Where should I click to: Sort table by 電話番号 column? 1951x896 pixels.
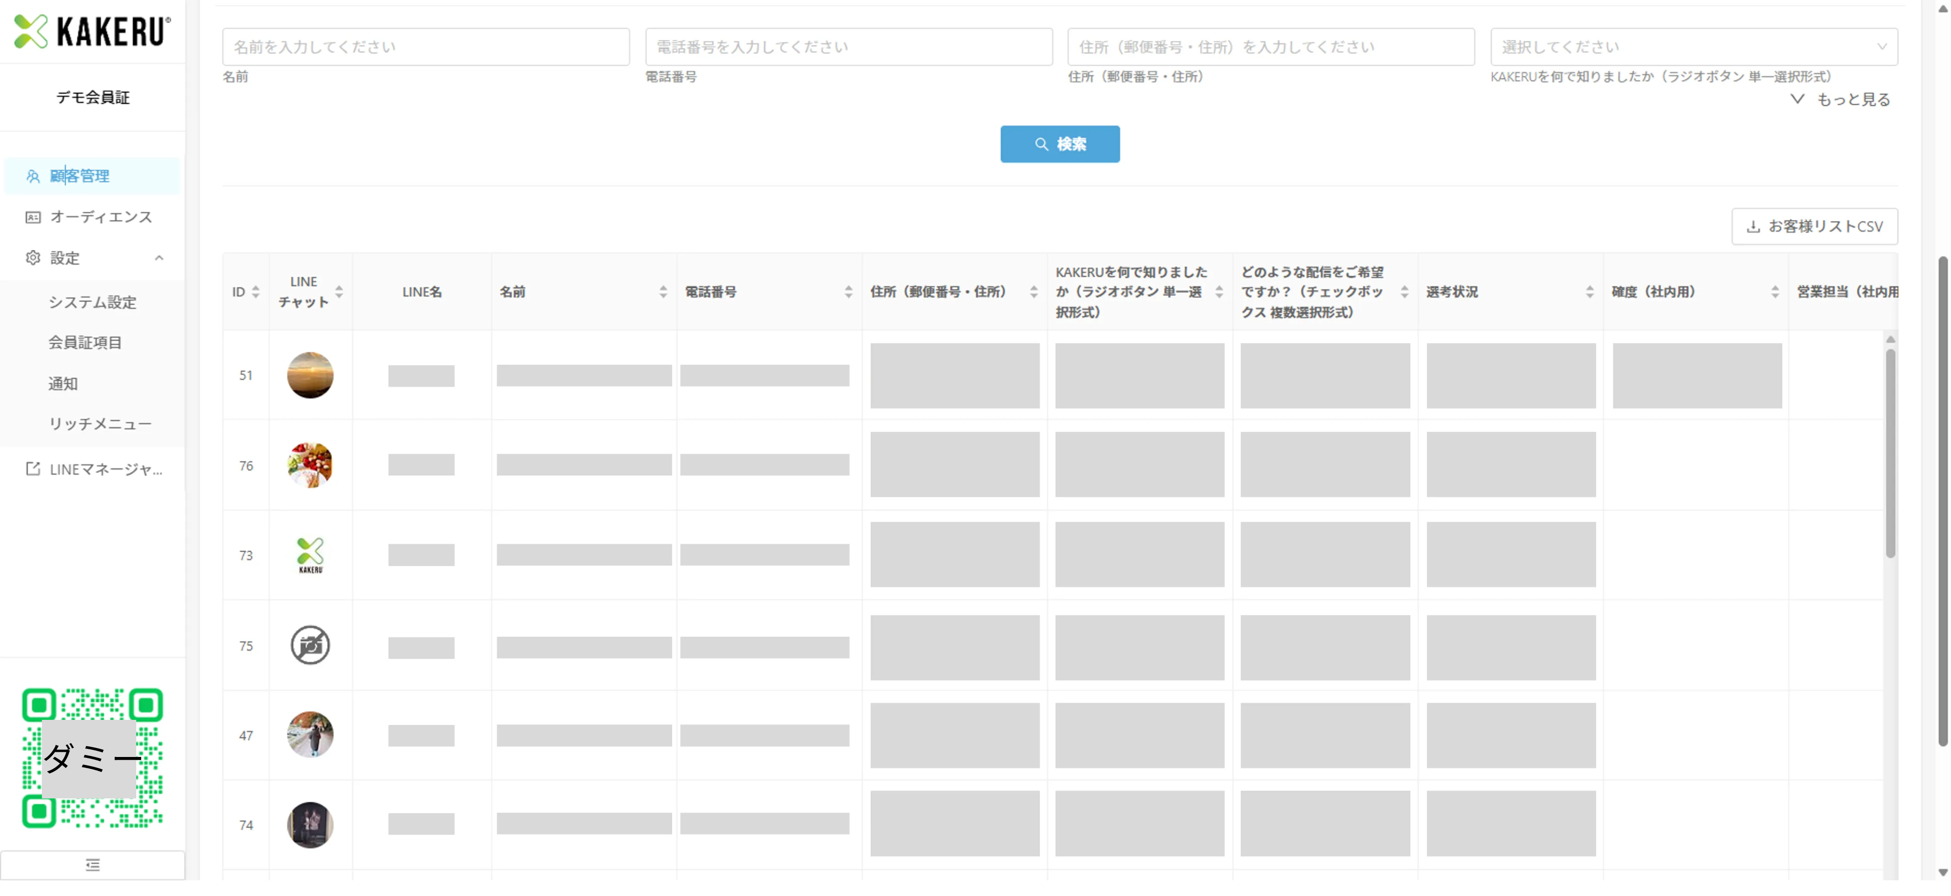point(847,292)
